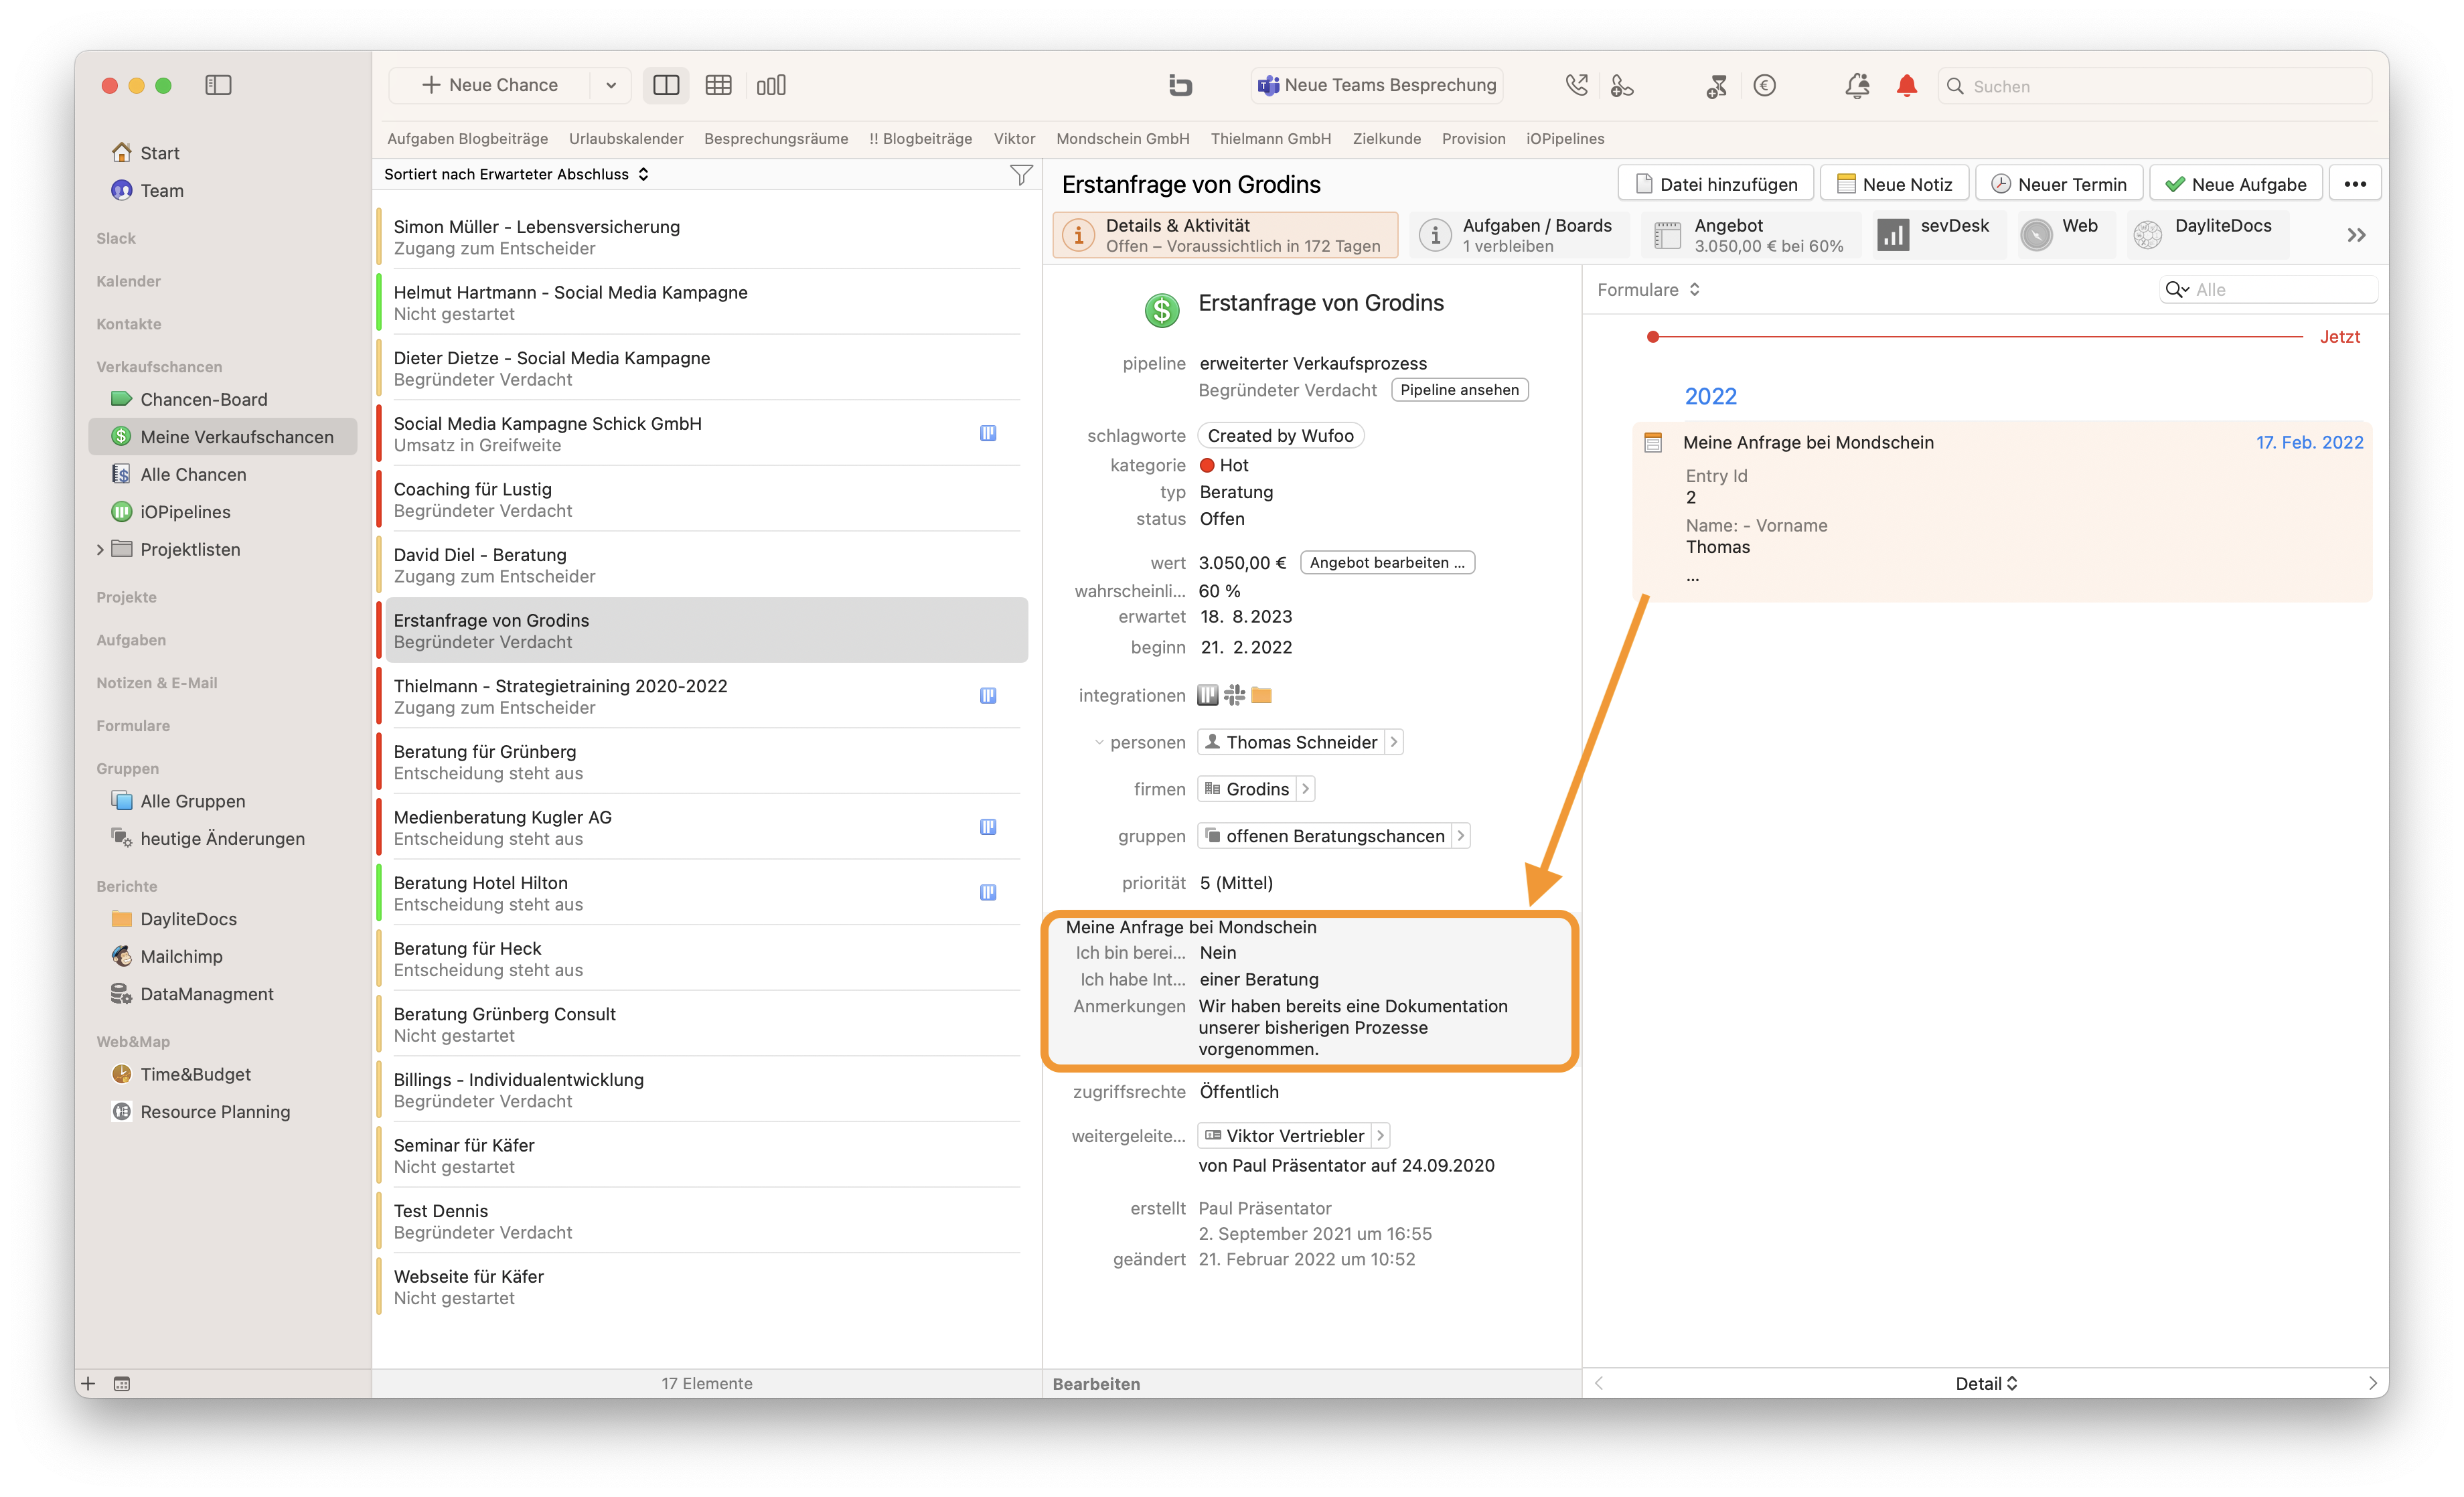Click the phone call icon
Screen dimensions: 2464x1497
coord(1576,85)
